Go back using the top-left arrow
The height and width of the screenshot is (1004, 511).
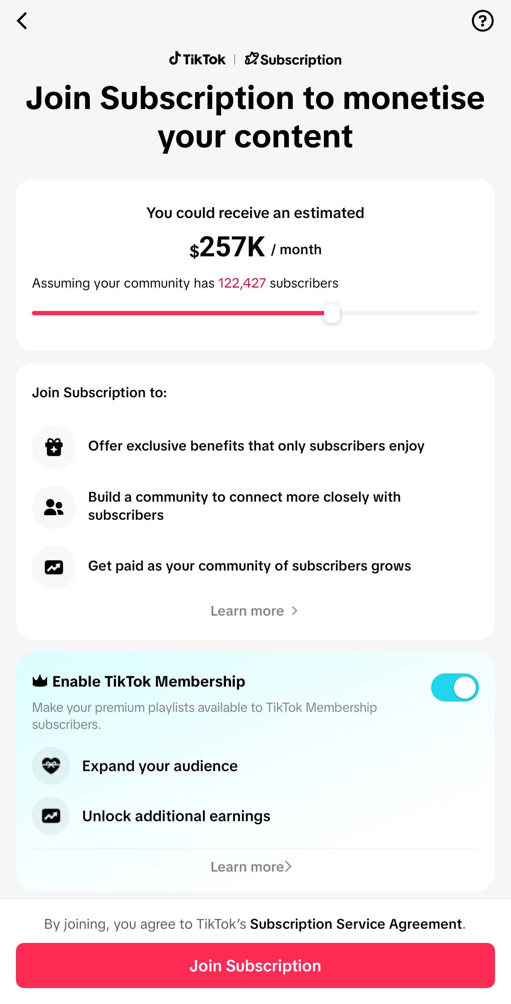pos(22,21)
